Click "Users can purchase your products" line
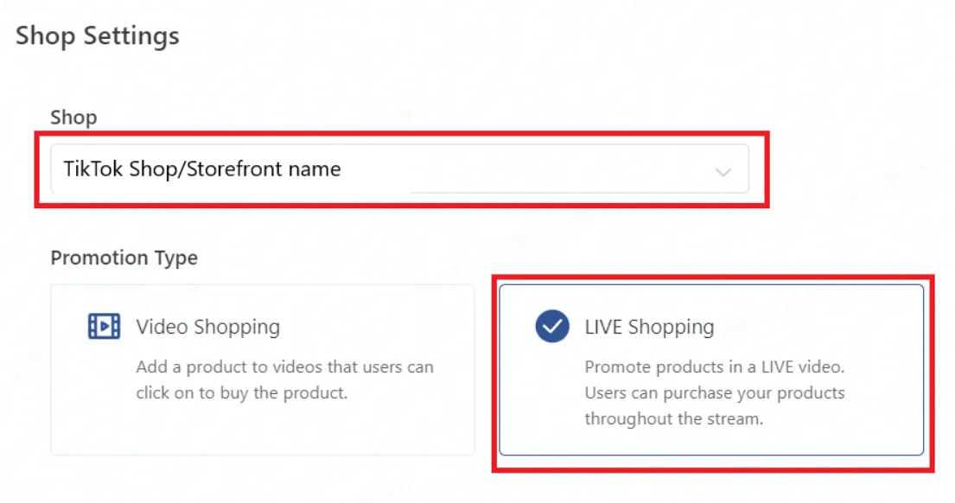Image resolution: width=955 pixels, height=503 pixels. (715, 392)
